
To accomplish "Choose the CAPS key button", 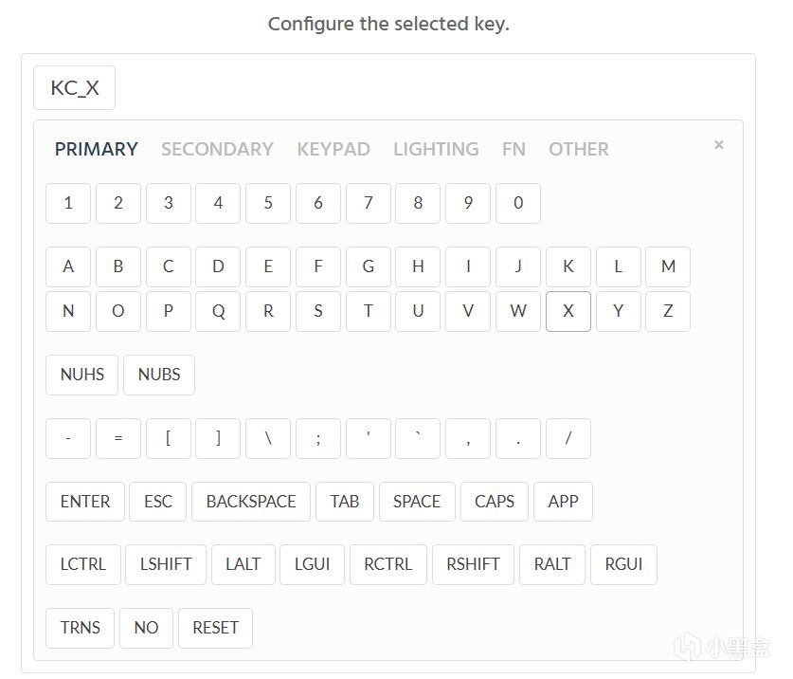I will click(x=495, y=502).
